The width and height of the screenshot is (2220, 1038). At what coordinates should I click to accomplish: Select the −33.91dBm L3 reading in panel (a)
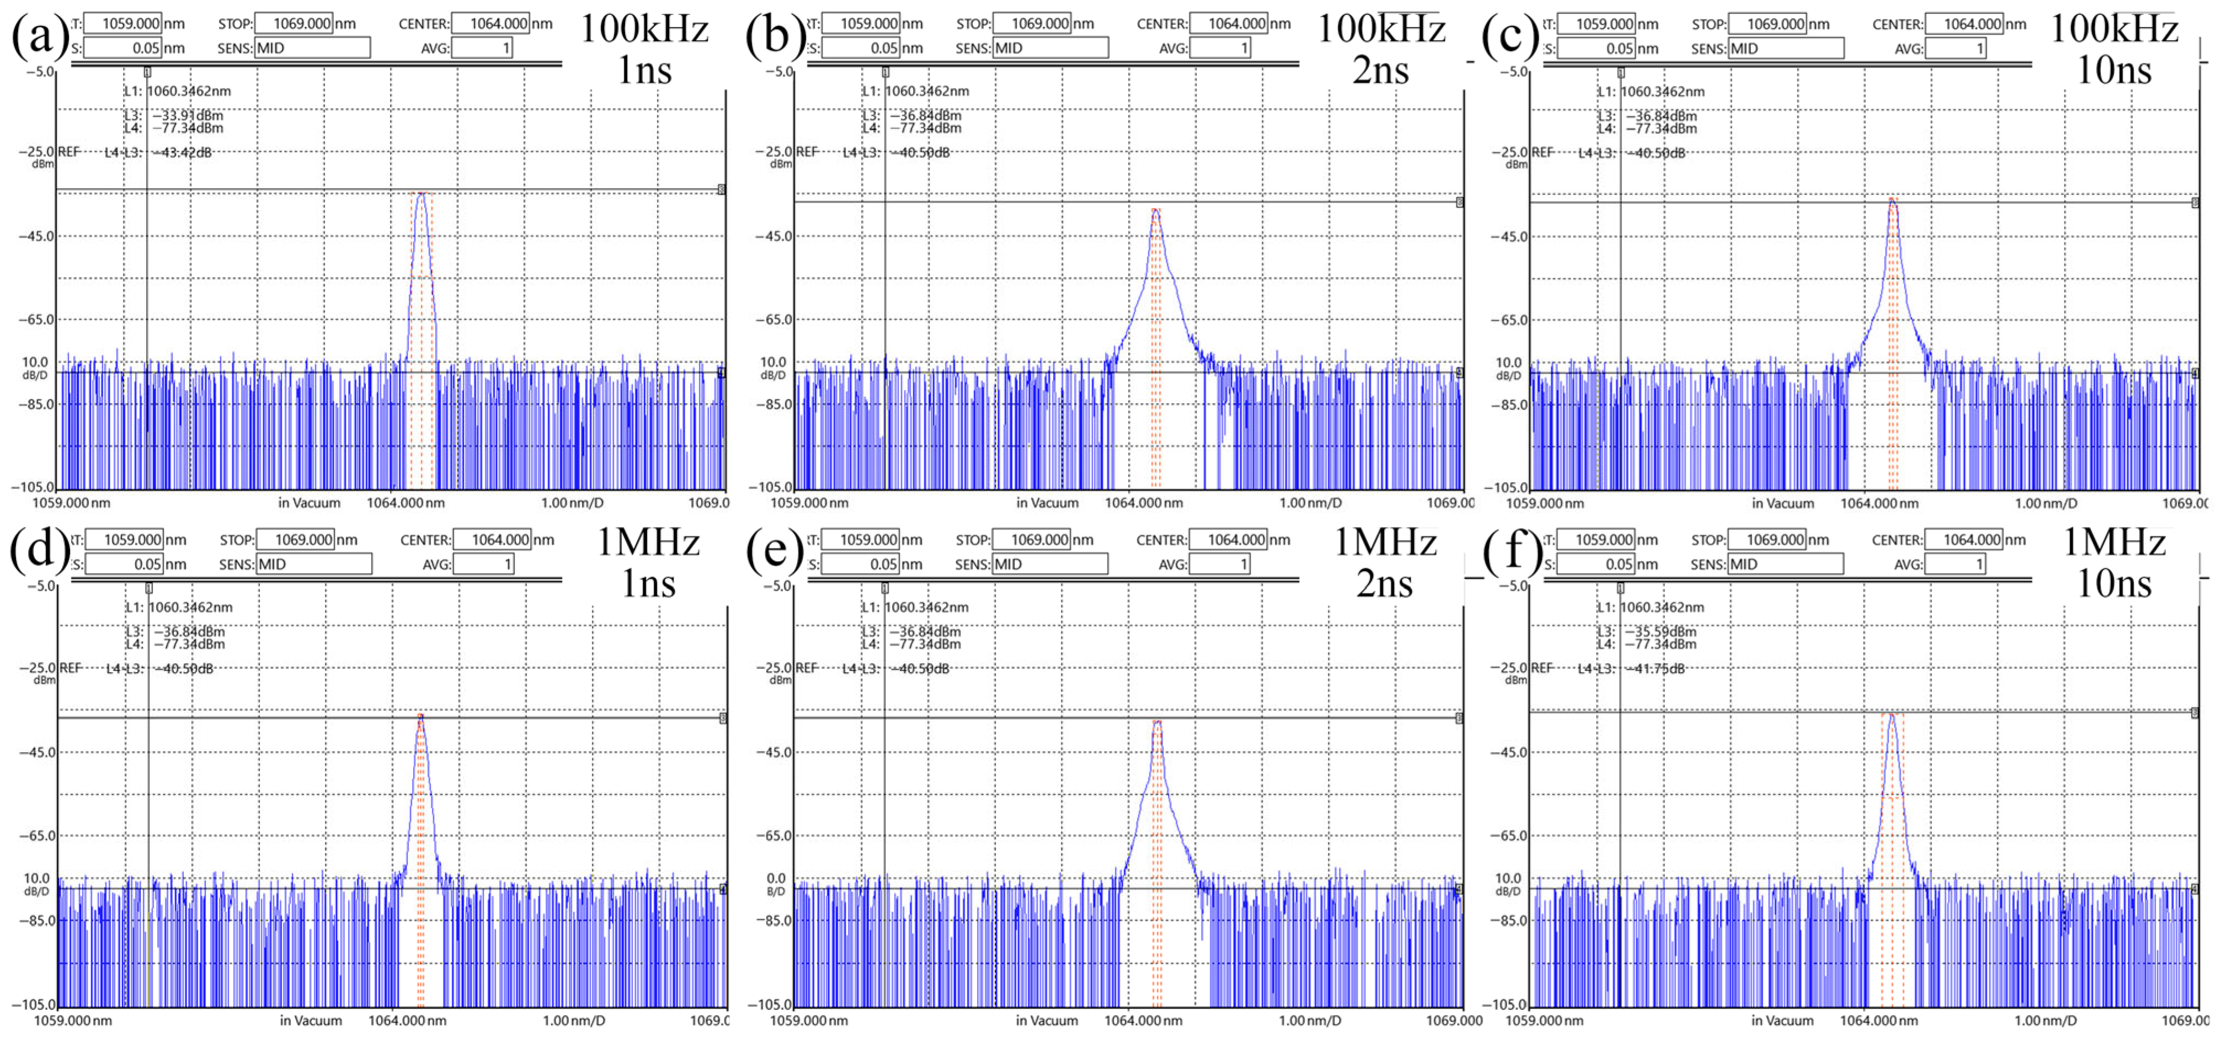tap(188, 115)
